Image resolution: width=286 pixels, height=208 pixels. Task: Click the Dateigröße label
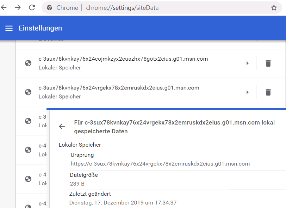tap(84, 175)
